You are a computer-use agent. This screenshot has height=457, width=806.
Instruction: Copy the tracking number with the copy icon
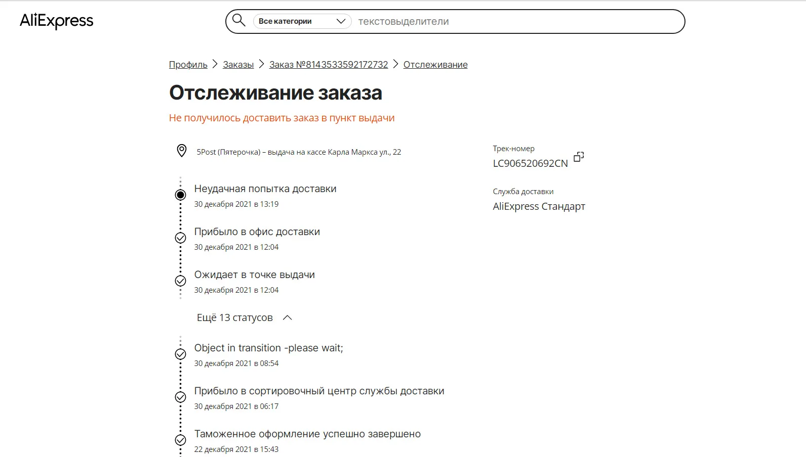[579, 157]
